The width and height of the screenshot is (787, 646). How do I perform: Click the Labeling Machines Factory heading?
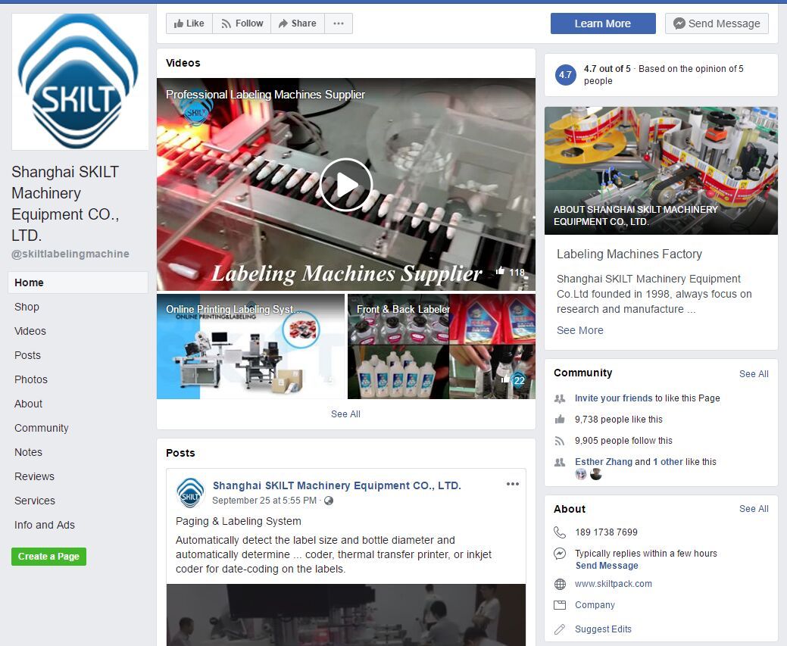[629, 254]
